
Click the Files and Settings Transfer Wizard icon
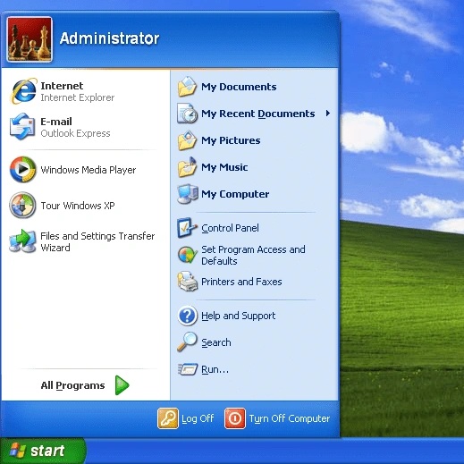click(x=22, y=241)
